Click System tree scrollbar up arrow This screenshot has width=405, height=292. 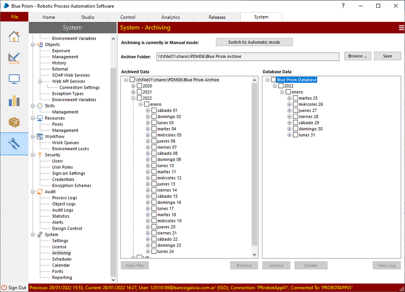113,39
